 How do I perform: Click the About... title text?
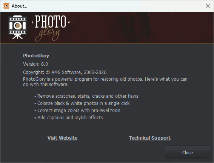[19, 6]
